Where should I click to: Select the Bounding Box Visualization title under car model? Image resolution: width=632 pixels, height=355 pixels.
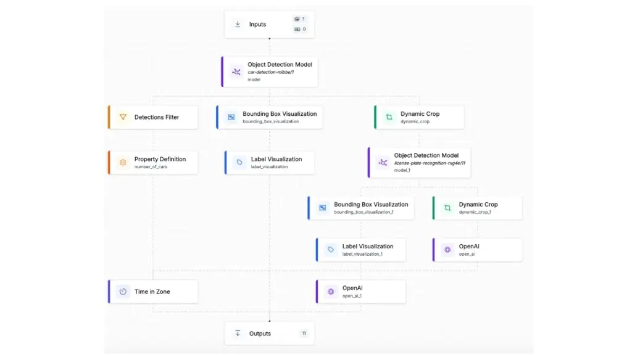[280, 114]
